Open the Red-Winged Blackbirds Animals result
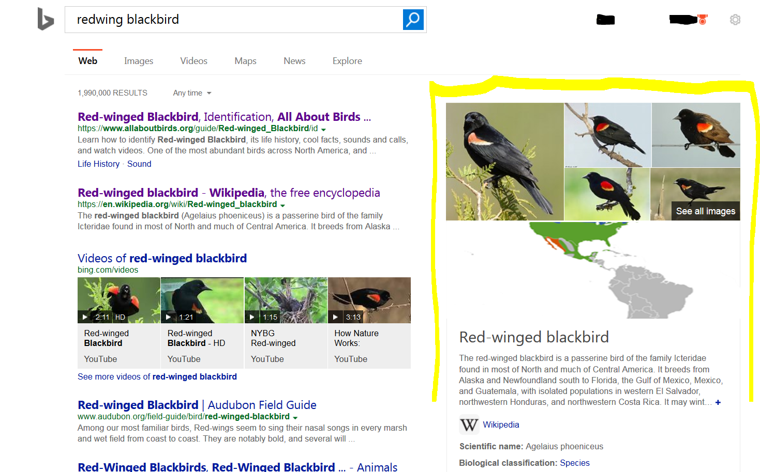Screen dimensions: 760x472 click(x=237, y=466)
